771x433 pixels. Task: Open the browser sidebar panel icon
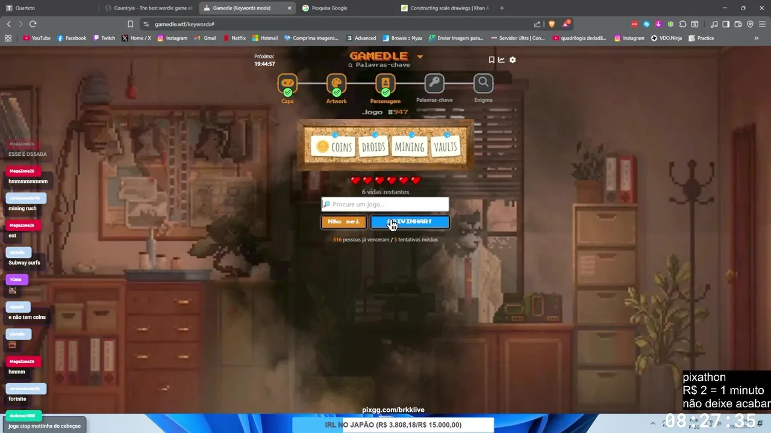pyautogui.click(x=726, y=24)
